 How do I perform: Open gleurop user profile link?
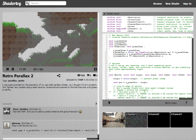coord(16,123)
